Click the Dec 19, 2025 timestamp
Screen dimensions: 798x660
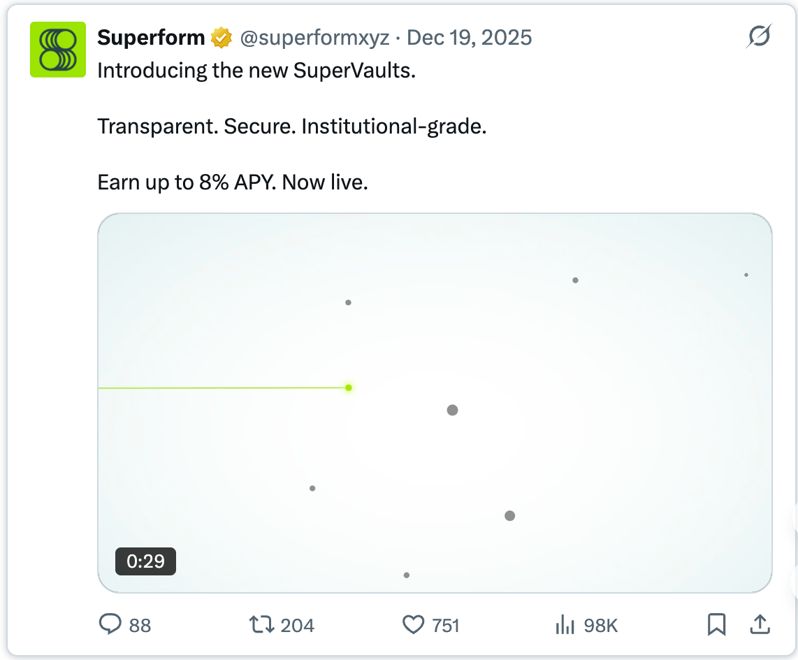click(x=469, y=38)
